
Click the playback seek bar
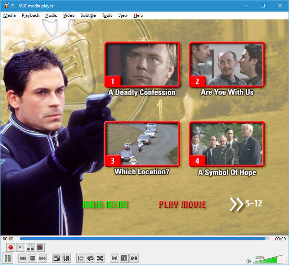tap(145, 239)
